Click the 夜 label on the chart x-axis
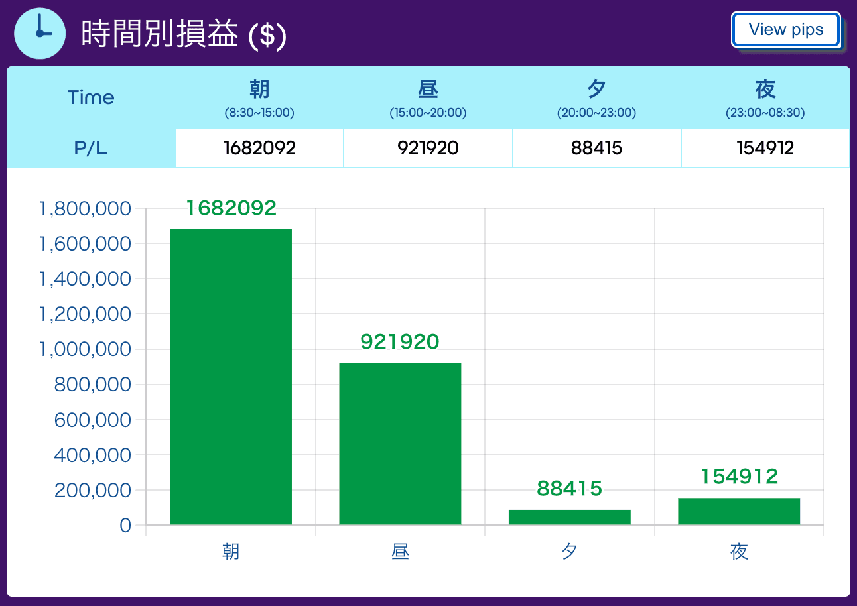This screenshot has width=857, height=606. coord(739,552)
